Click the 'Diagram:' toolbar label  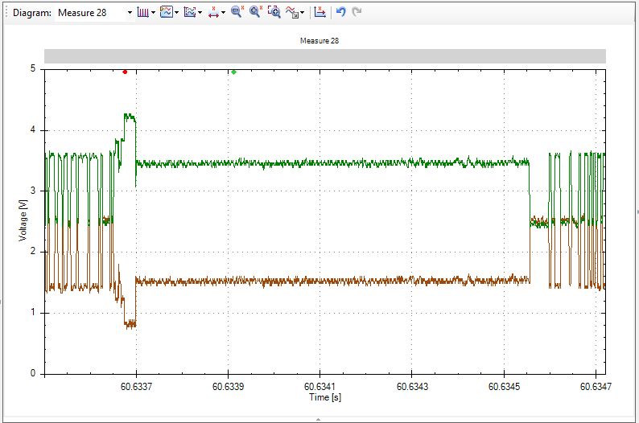tap(32, 13)
